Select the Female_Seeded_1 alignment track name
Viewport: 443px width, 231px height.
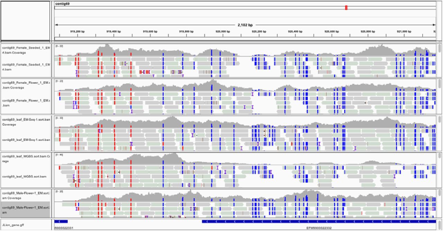[x=26, y=67]
